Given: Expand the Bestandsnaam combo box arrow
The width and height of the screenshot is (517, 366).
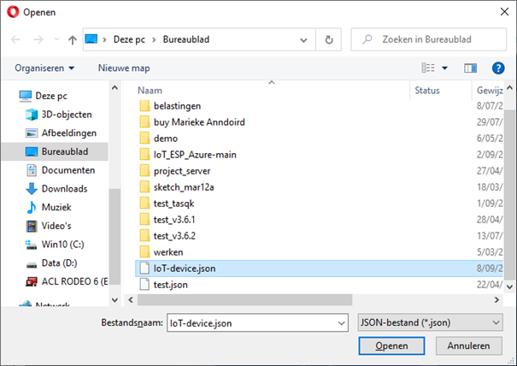Looking at the screenshot, I should coord(341,323).
